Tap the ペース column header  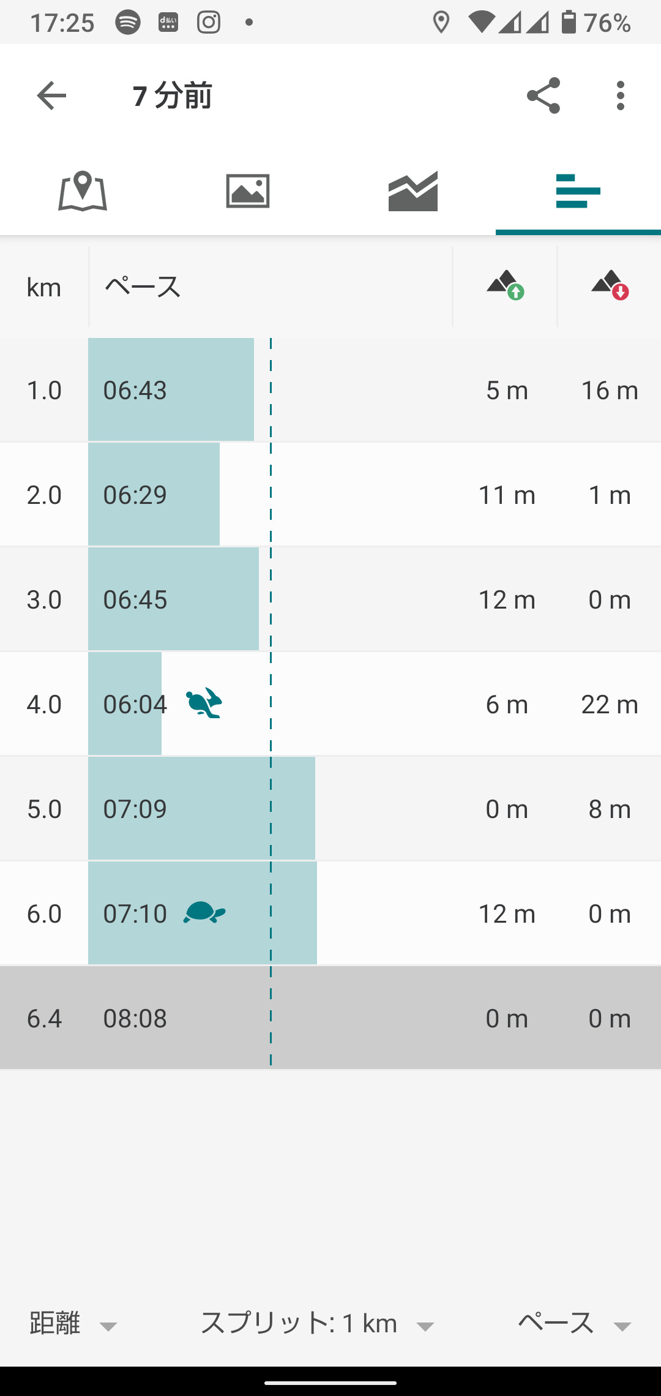(x=143, y=287)
